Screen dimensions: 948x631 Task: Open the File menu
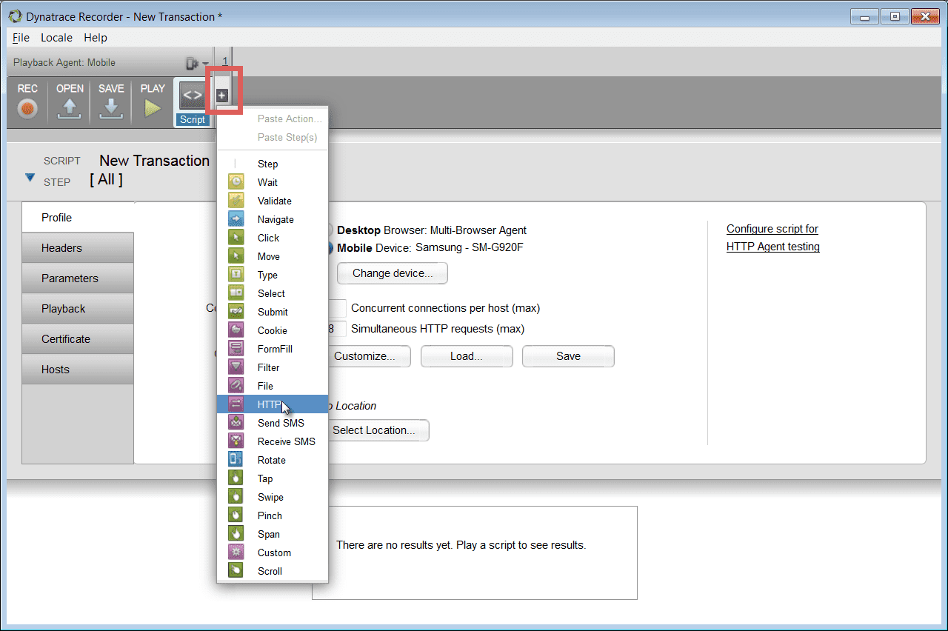21,38
